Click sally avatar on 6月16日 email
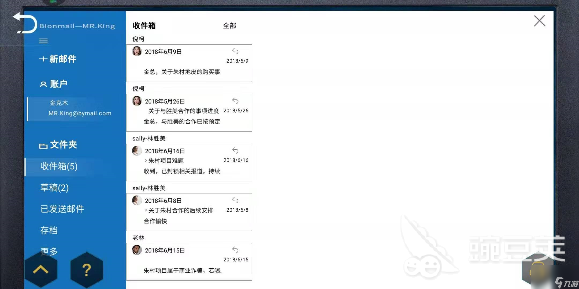Viewport: 579px width, 289px height. [x=137, y=151]
